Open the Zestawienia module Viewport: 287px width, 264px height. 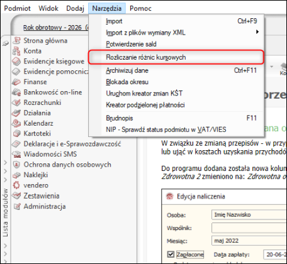click(42, 195)
